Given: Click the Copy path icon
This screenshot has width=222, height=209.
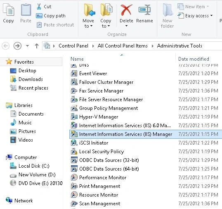Looking at the screenshot, I should click(39, 16).
